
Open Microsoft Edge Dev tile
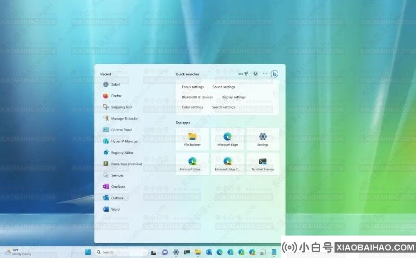(192, 164)
